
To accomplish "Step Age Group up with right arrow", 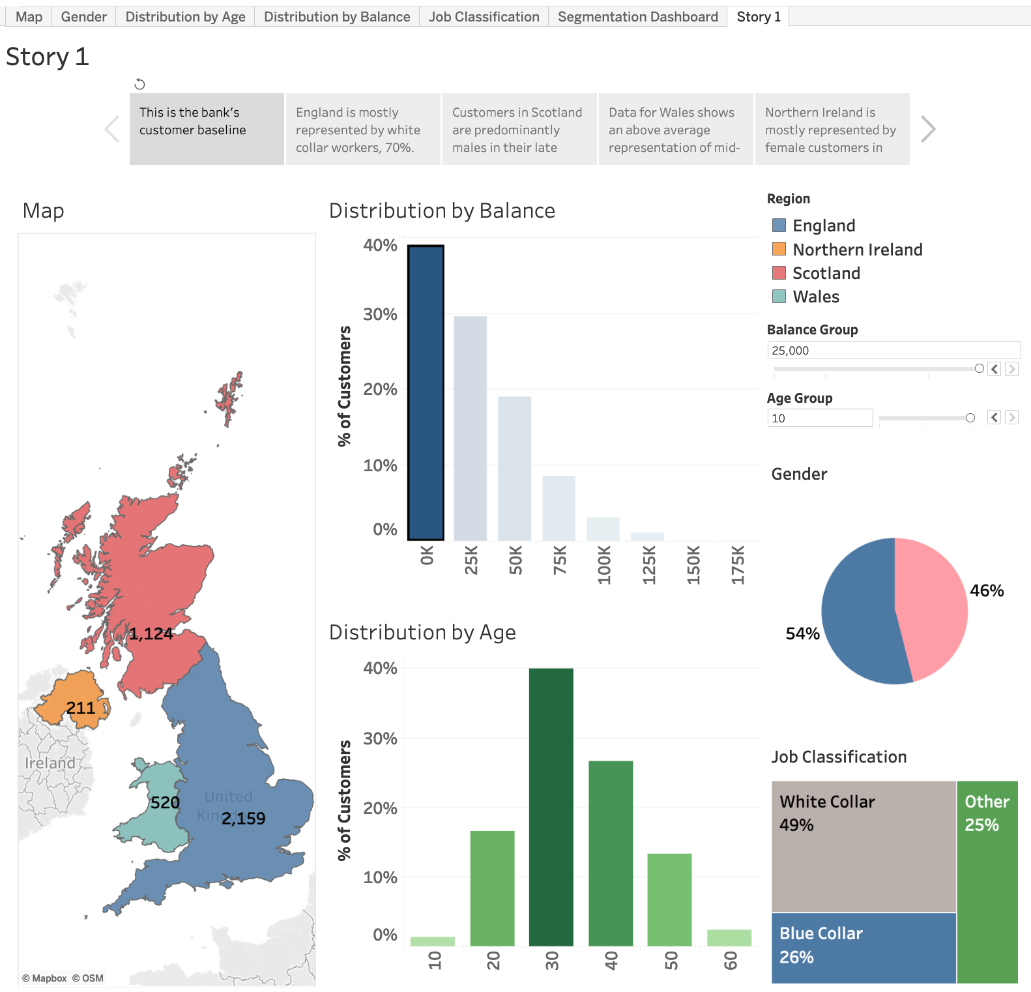I will coord(1011,417).
